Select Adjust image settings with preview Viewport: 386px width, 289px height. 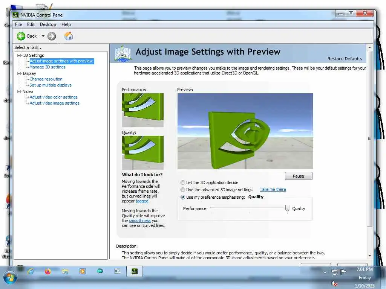(x=61, y=61)
